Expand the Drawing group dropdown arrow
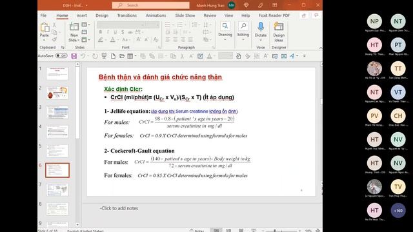This screenshot has width=413, height=232. pyautogui.click(x=225, y=40)
